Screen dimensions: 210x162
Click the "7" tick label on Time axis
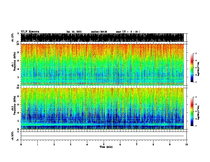pyautogui.click(x=137, y=144)
